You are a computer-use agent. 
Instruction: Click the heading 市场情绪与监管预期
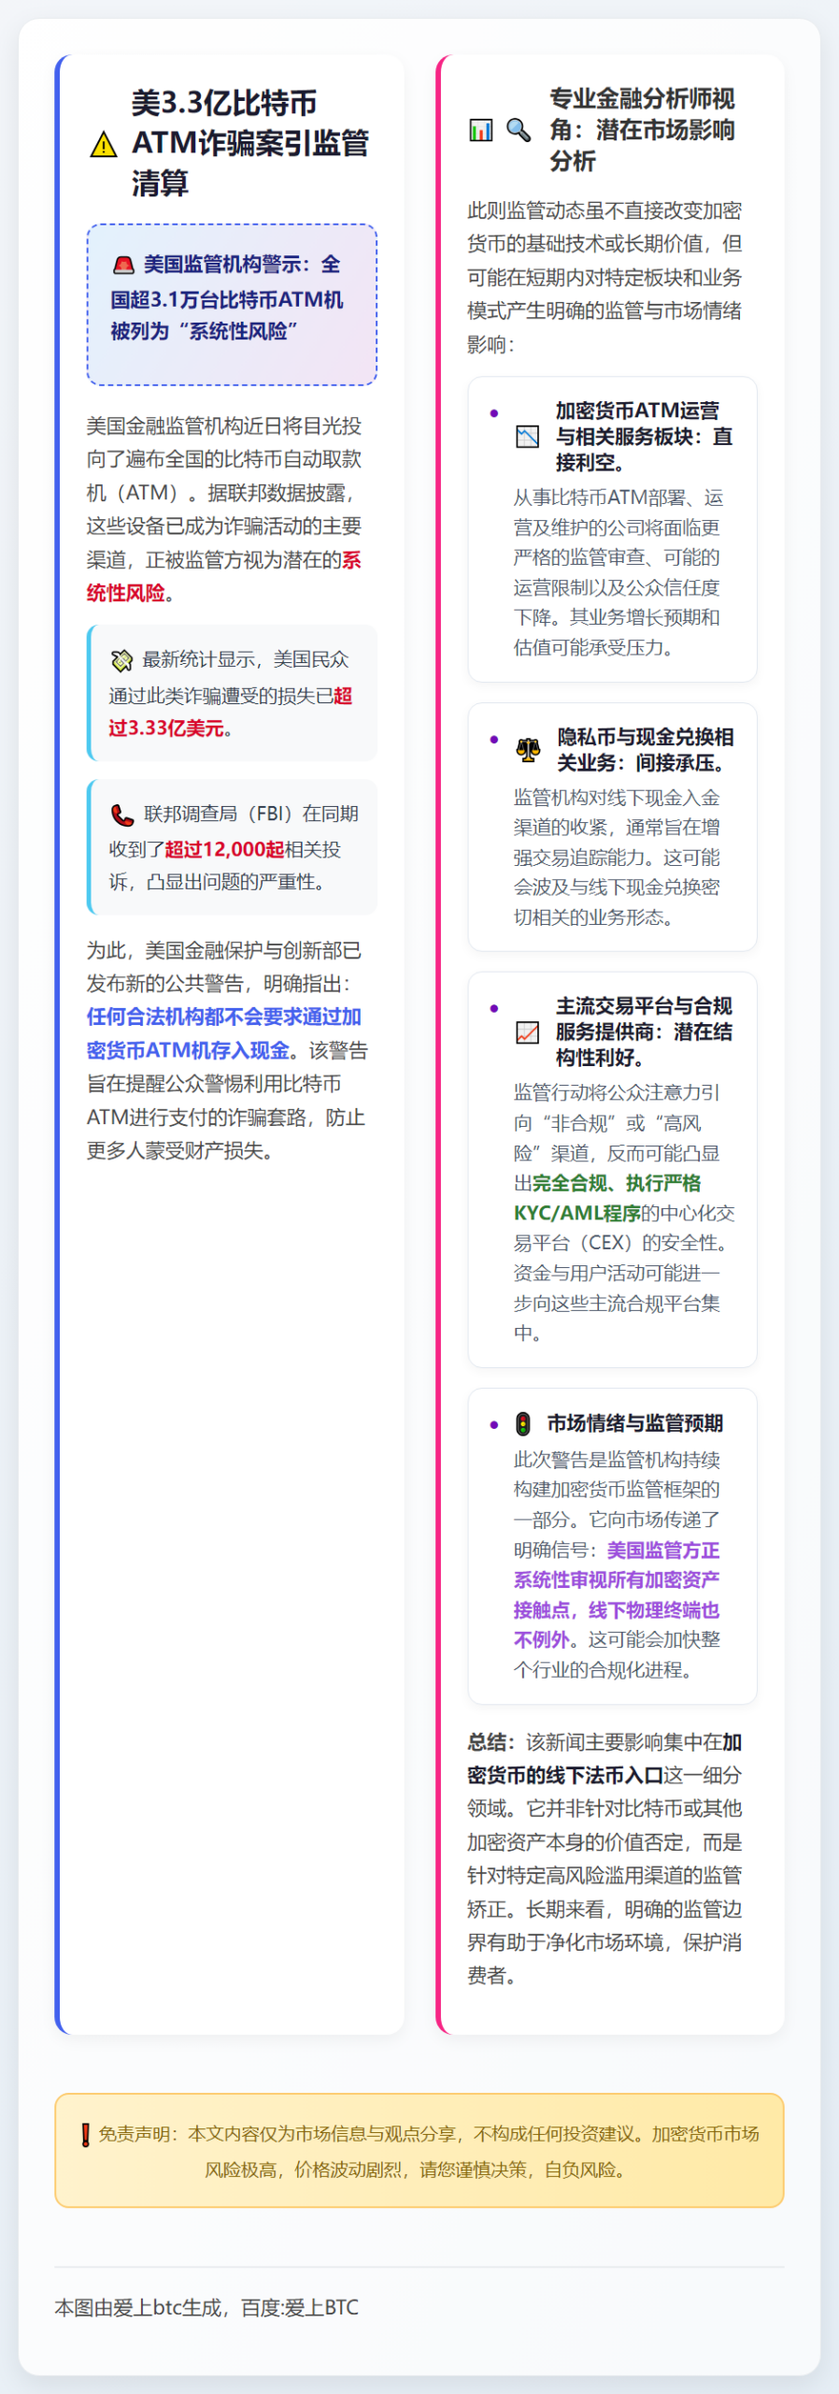(x=635, y=1424)
